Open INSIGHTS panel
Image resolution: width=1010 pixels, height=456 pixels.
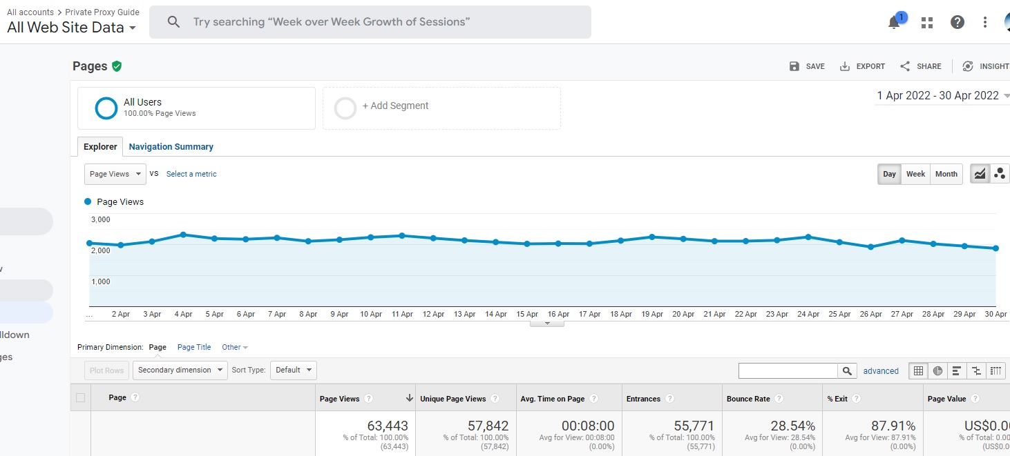point(986,66)
